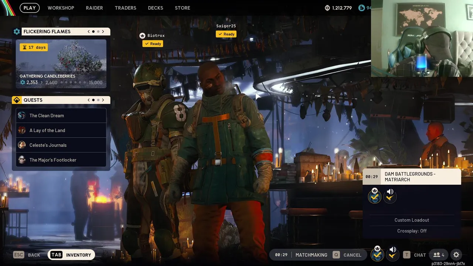Click the candleberries progress bar dots
The width and height of the screenshot is (473, 266).
[73, 82]
